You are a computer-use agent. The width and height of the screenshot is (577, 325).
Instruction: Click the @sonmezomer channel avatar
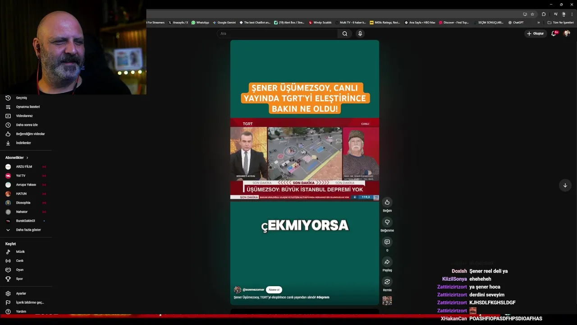pyautogui.click(x=237, y=290)
